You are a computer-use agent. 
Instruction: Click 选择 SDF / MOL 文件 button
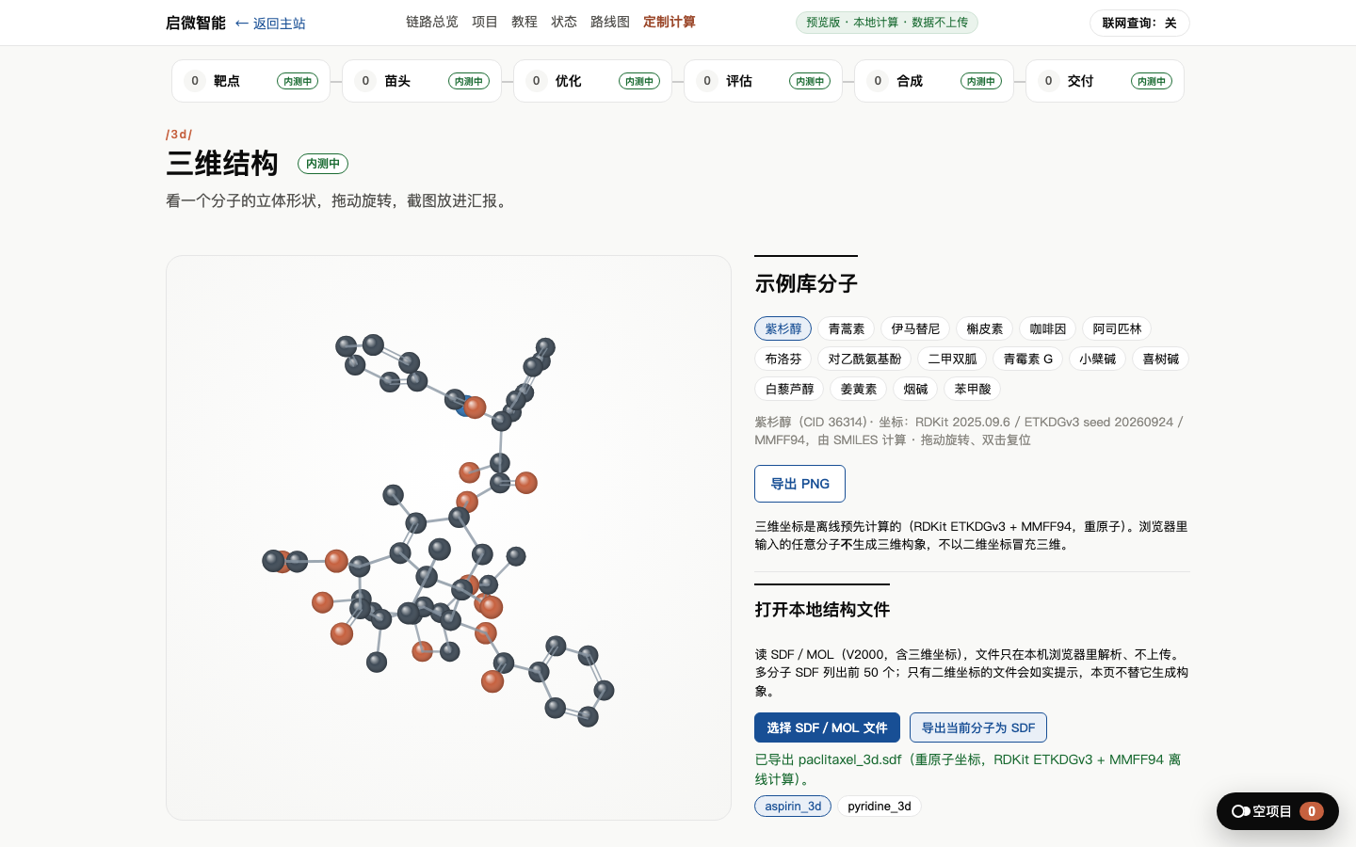(827, 727)
